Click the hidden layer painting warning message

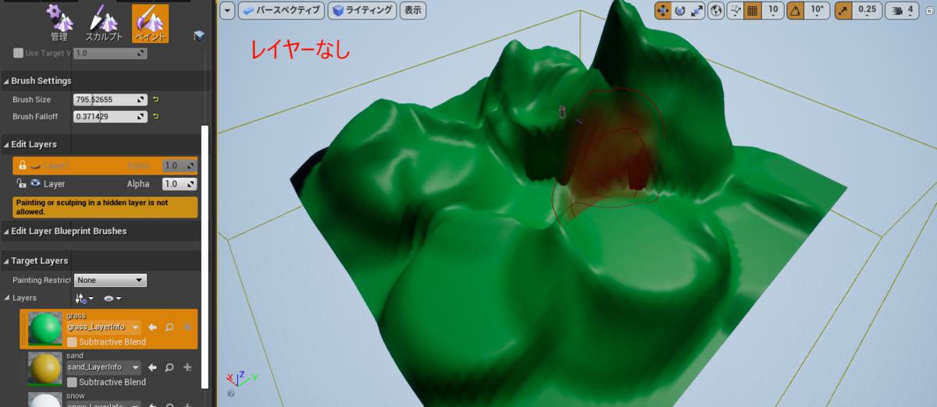tap(105, 207)
